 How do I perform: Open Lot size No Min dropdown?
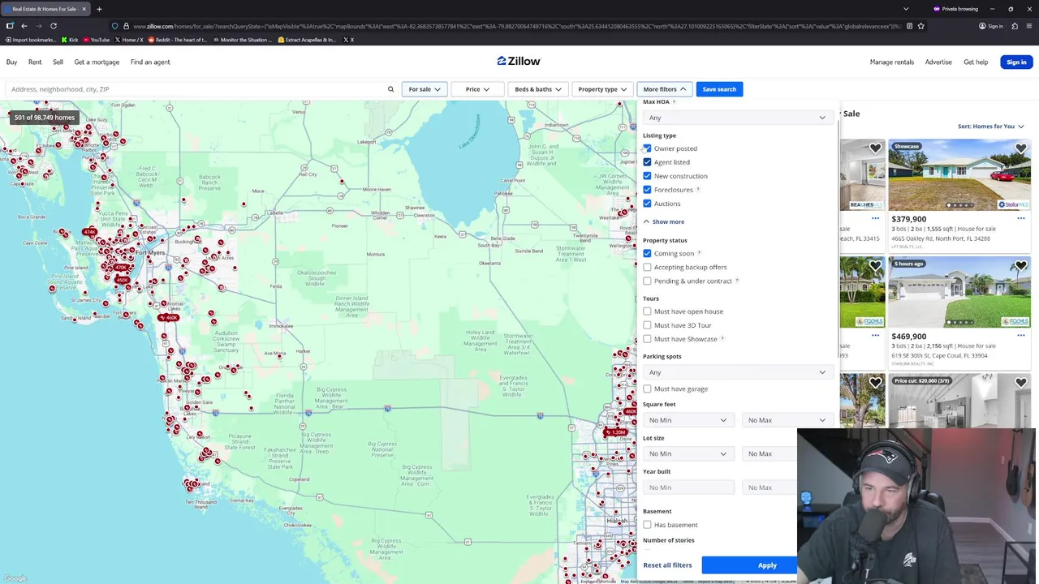pos(688,453)
